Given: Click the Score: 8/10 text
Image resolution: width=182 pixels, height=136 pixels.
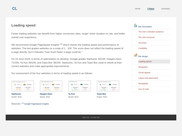Looking at the screenshot, I should pyautogui.click(x=45, y=97).
